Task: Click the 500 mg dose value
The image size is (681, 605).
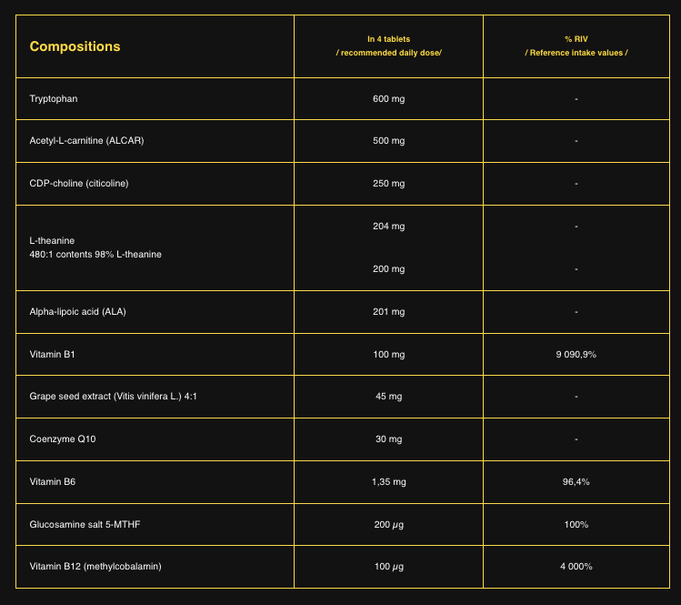Action: click(388, 141)
